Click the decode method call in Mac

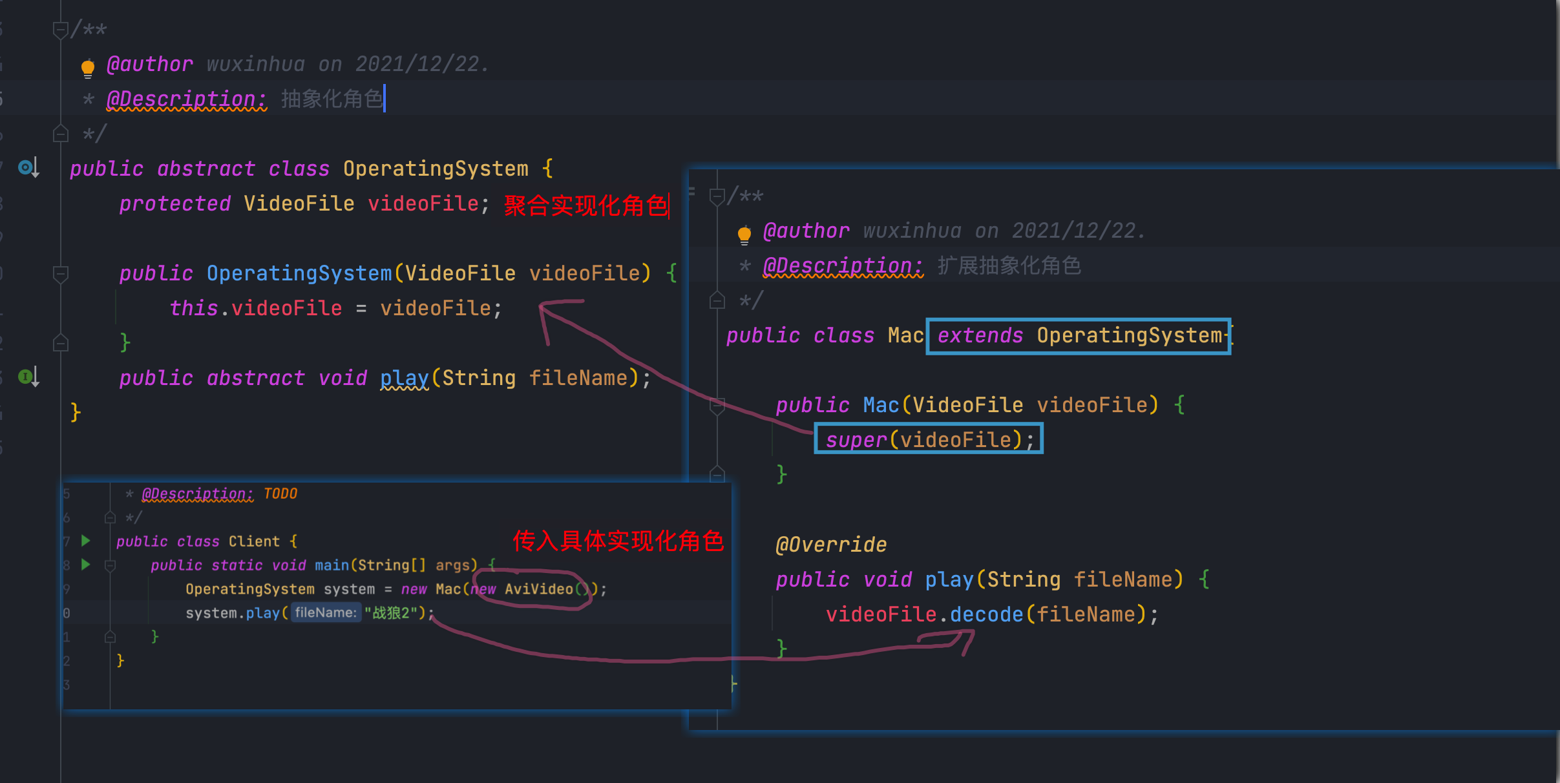click(986, 614)
